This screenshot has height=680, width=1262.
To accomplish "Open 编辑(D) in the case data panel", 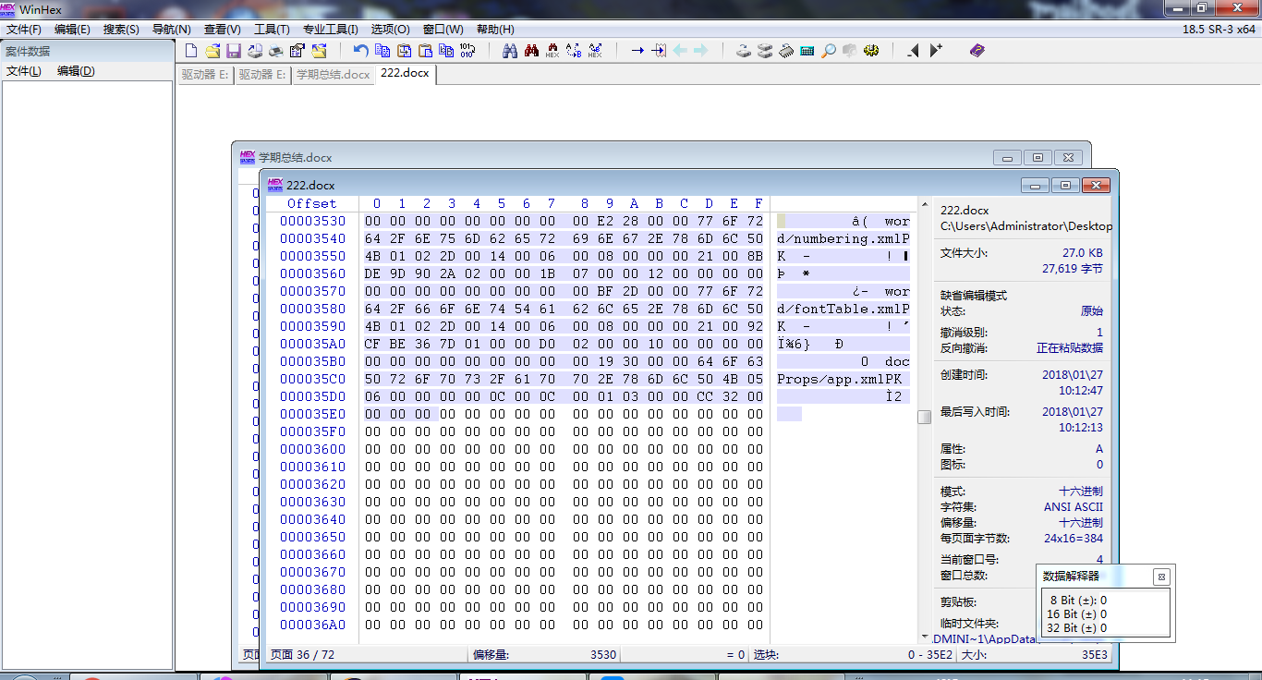I will (x=76, y=71).
